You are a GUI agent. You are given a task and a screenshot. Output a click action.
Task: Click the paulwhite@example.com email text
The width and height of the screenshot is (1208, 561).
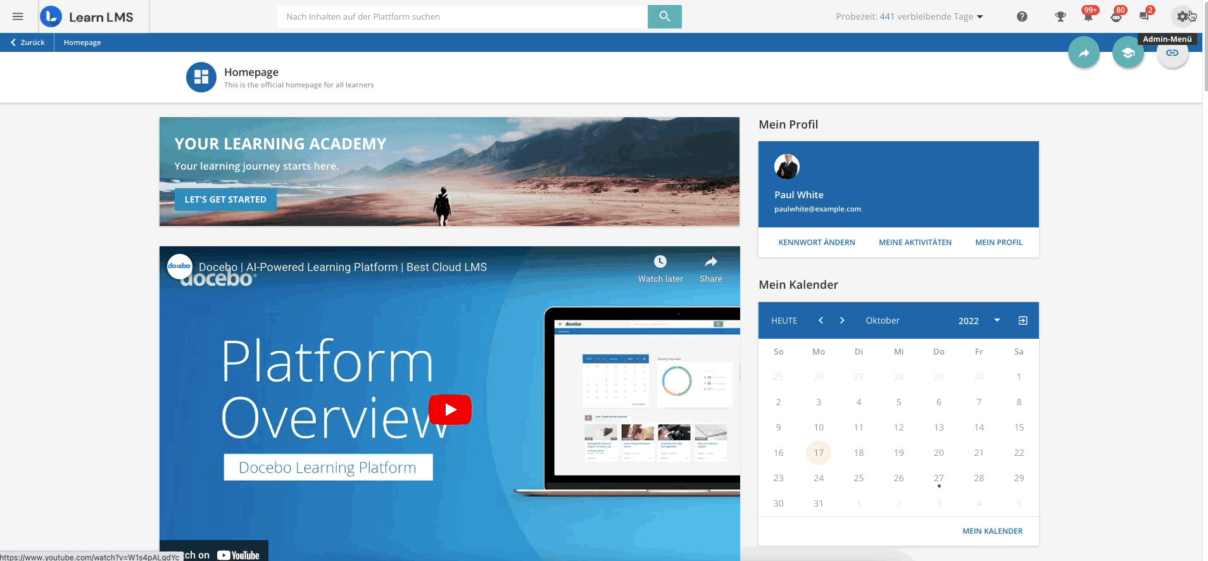click(x=817, y=209)
